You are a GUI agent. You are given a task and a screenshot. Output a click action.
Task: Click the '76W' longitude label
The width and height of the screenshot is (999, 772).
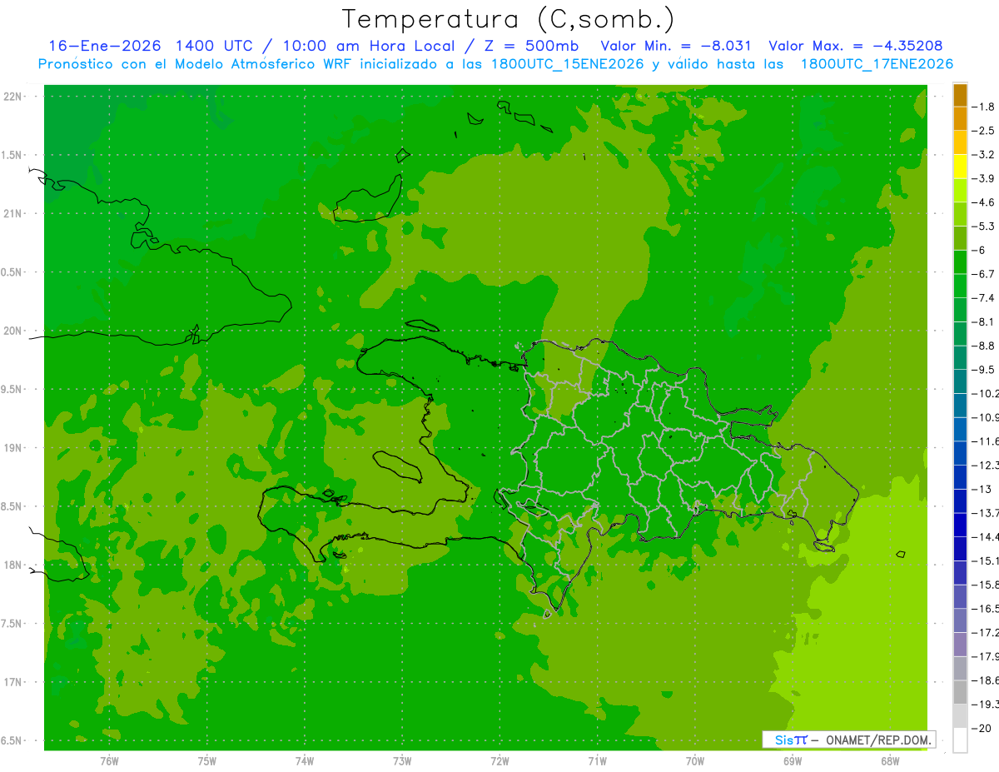point(109,761)
